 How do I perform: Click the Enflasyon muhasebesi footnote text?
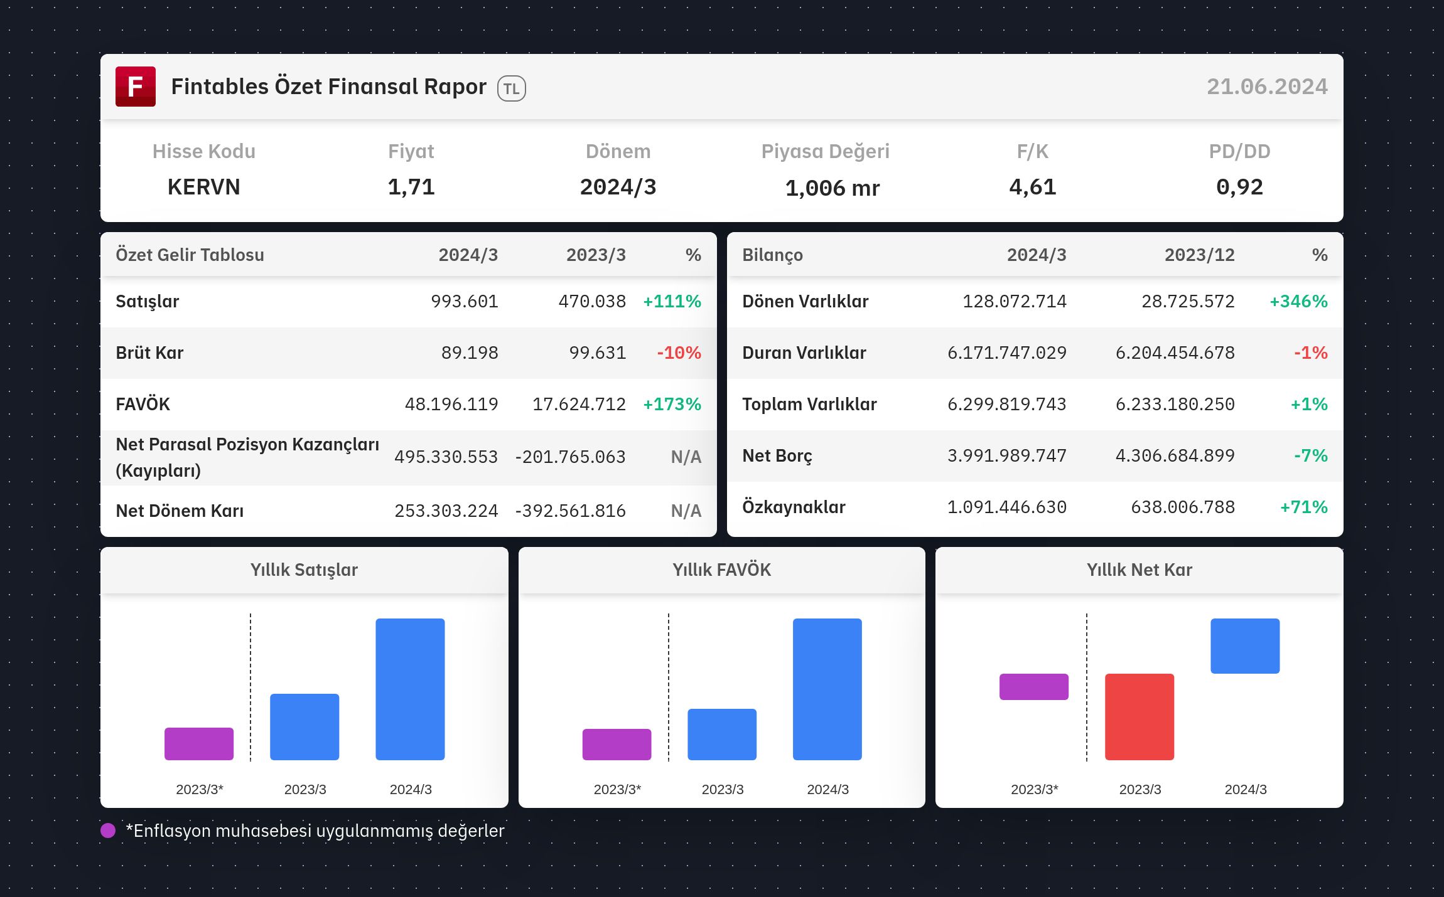click(x=315, y=831)
